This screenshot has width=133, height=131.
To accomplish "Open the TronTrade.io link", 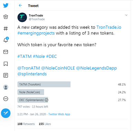I will (109, 27).
